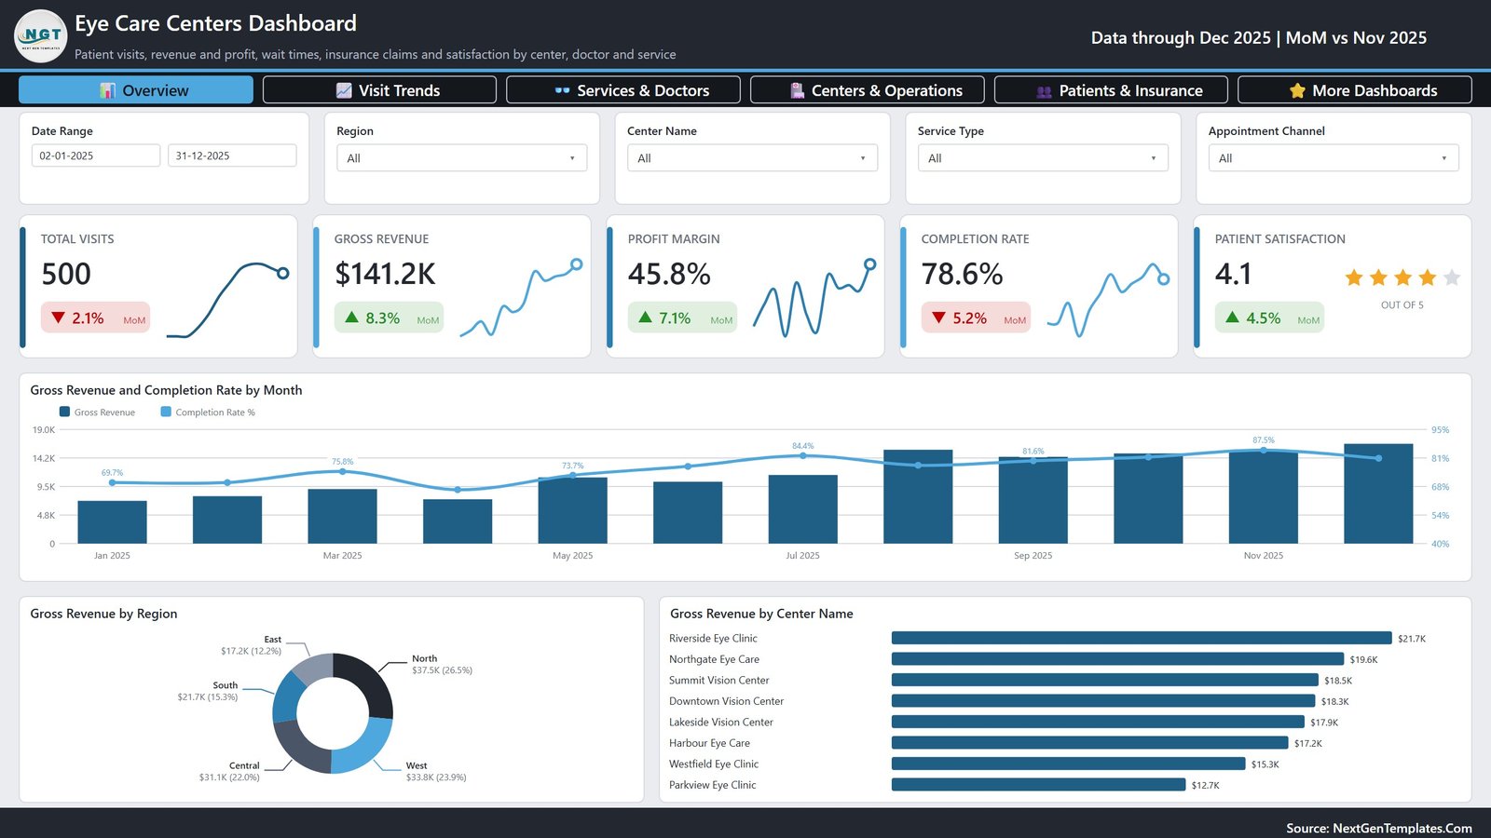
Task: Open the Service Type dropdown
Action: pos(1044,158)
